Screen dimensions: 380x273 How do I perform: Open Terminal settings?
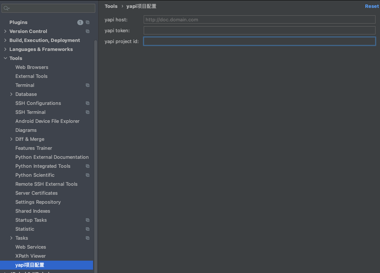pos(25,85)
